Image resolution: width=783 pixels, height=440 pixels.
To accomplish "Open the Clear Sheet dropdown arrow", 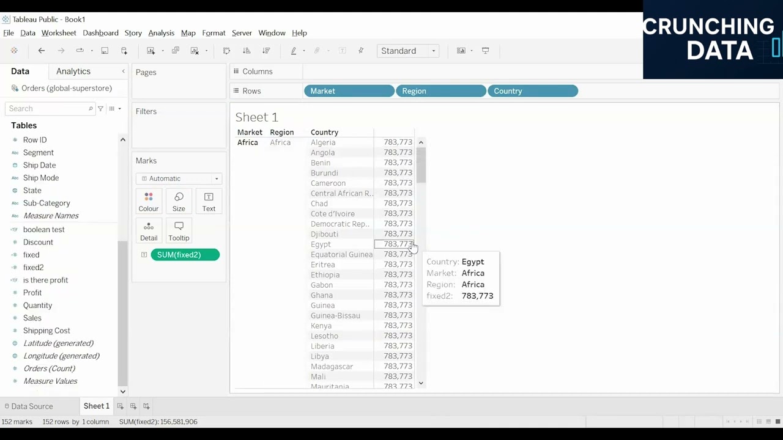I will tap(206, 51).
